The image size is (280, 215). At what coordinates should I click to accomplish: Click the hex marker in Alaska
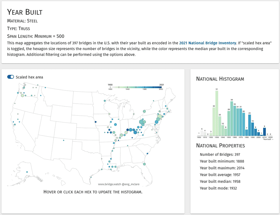coord(27,172)
